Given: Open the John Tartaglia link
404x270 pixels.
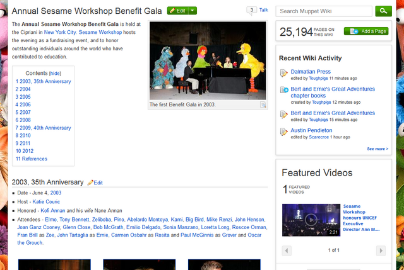Looking at the screenshot, I should [x=73, y=235].
